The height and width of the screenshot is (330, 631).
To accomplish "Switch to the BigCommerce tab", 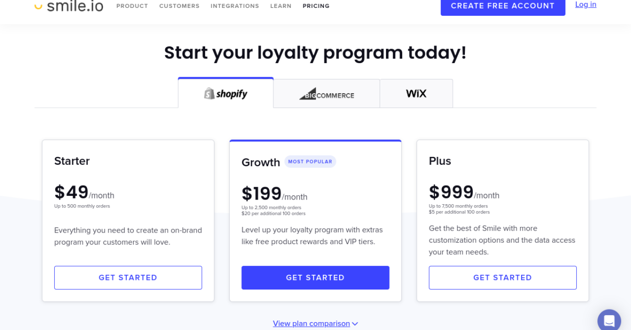I will pos(326,93).
